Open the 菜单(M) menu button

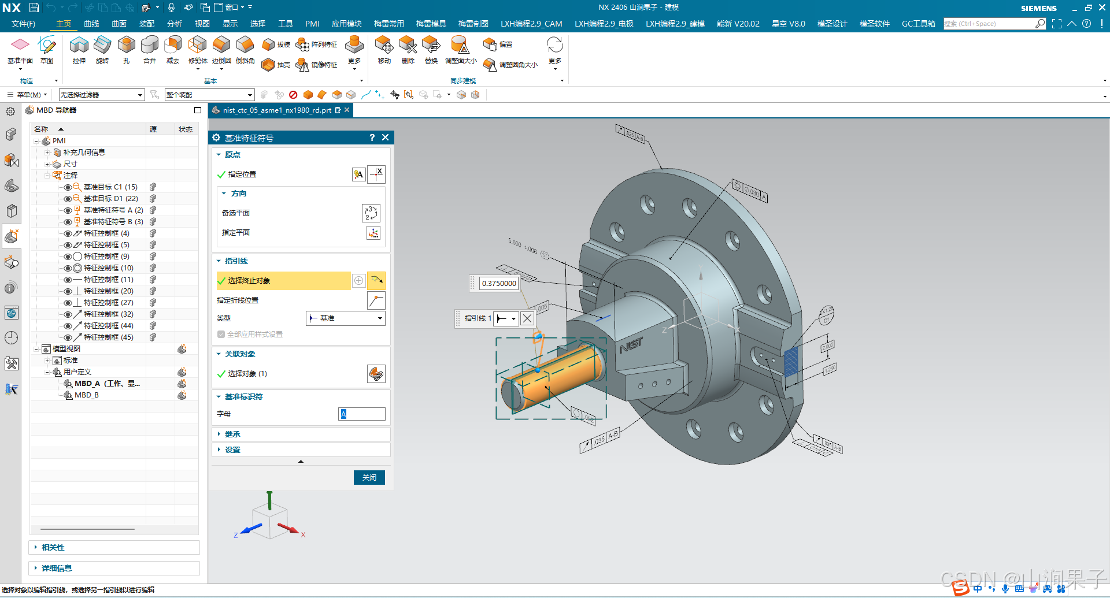[28, 95]
